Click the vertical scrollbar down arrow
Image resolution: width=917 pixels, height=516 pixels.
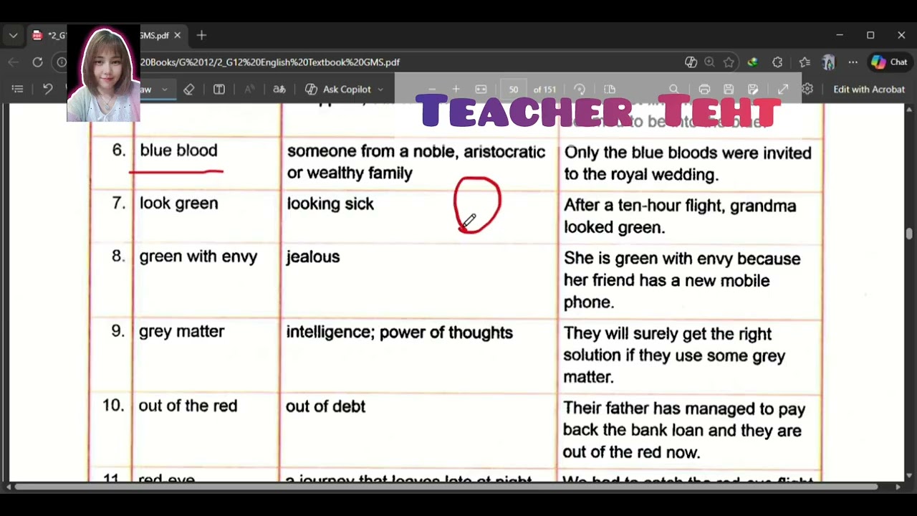pyautogui.click(x=910, y=477)
